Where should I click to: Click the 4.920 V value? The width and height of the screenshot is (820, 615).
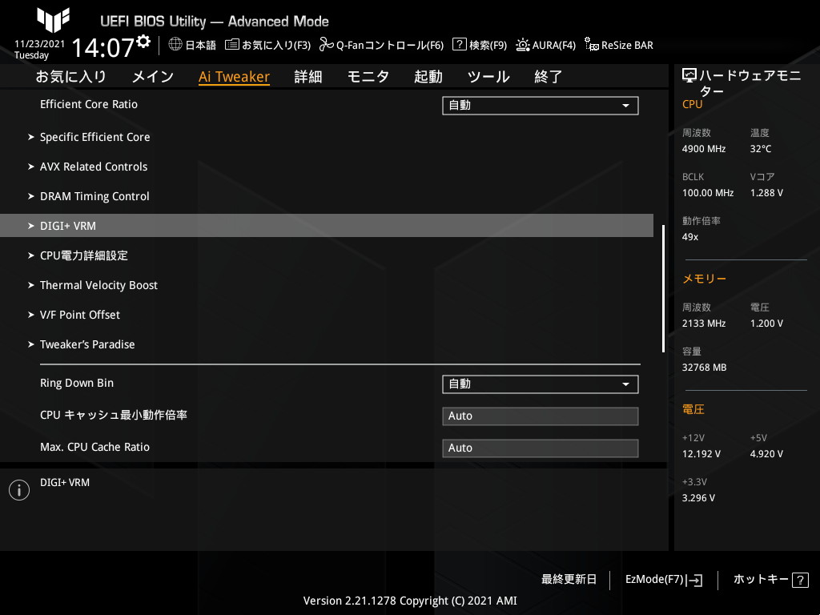tap(766, 454)
